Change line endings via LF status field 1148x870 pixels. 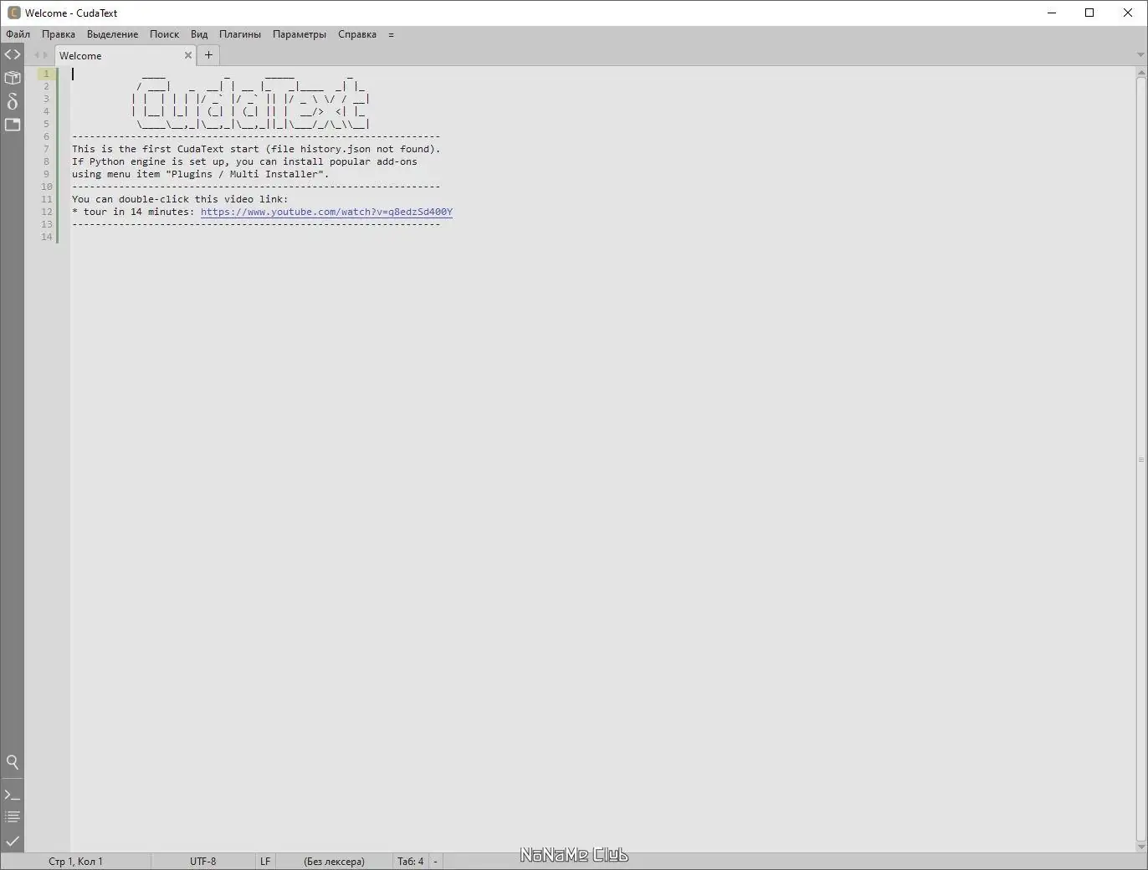pos(265,861)
